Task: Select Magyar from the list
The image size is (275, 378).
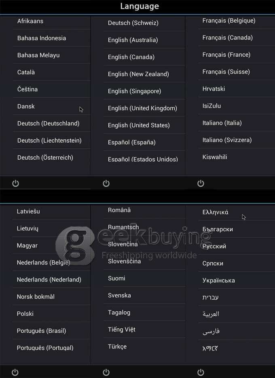Action: pos(27,245)
